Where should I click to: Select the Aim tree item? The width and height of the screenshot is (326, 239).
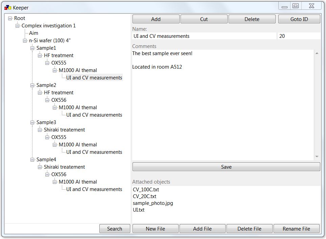point(33,33)
